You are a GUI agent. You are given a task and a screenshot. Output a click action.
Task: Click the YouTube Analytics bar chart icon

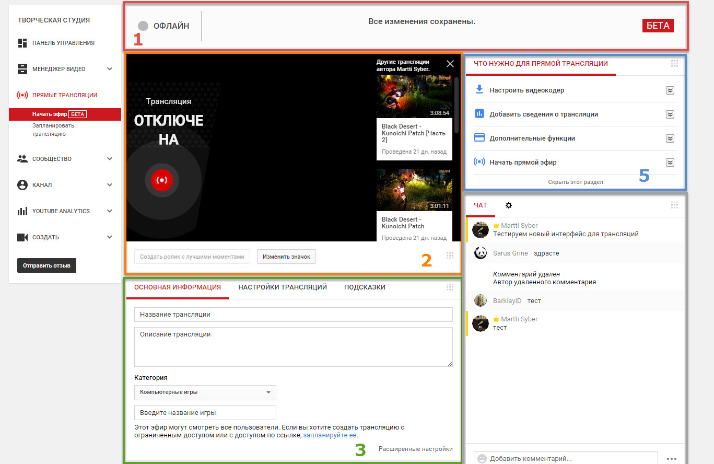(22, 211)
